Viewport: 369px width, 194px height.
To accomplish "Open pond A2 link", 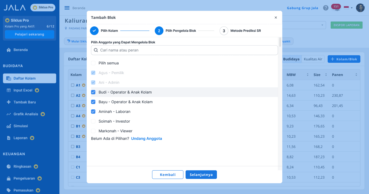I will (x=78, y=95).
